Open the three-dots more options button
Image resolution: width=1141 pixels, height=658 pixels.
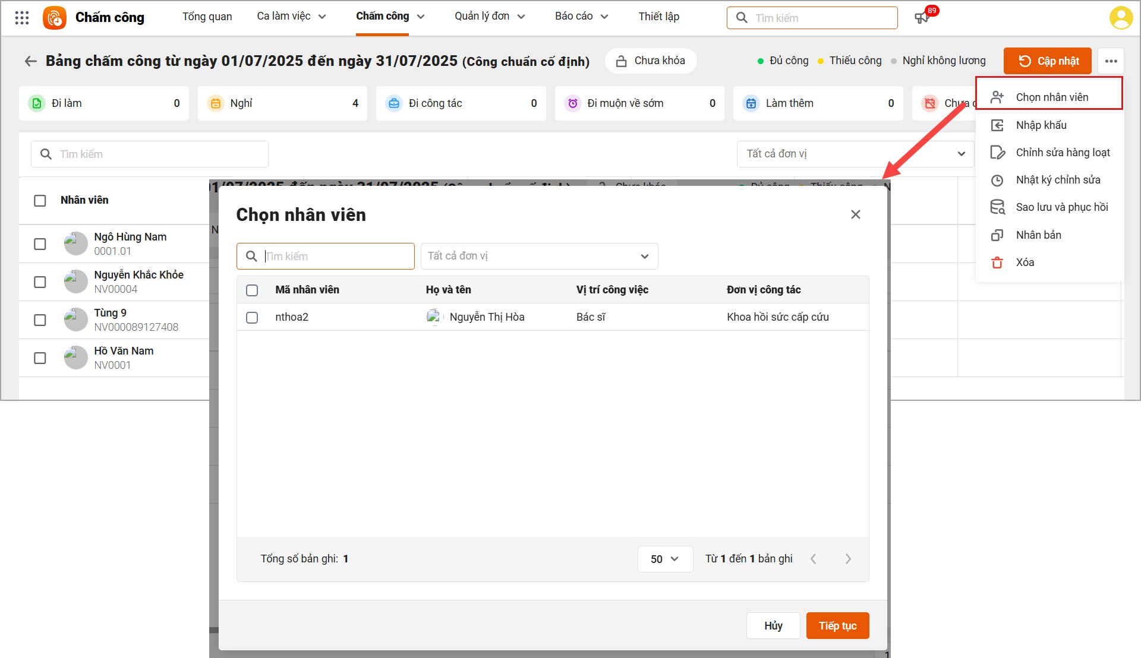[x=1111, y=61]
